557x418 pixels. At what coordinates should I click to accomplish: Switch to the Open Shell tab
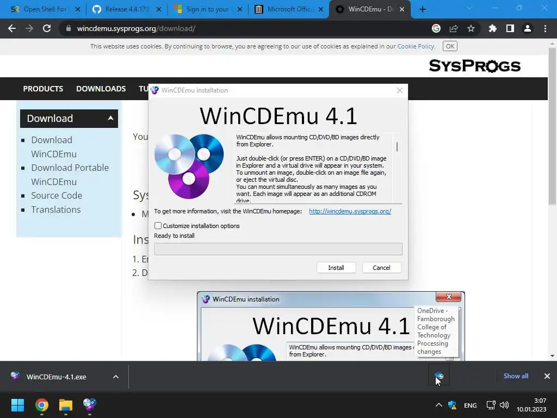click(45, 9)
